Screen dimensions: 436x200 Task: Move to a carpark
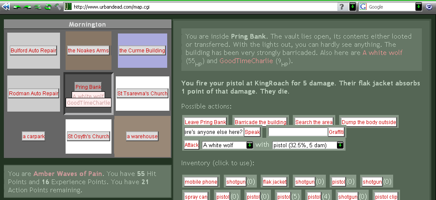tap(33, 136)
